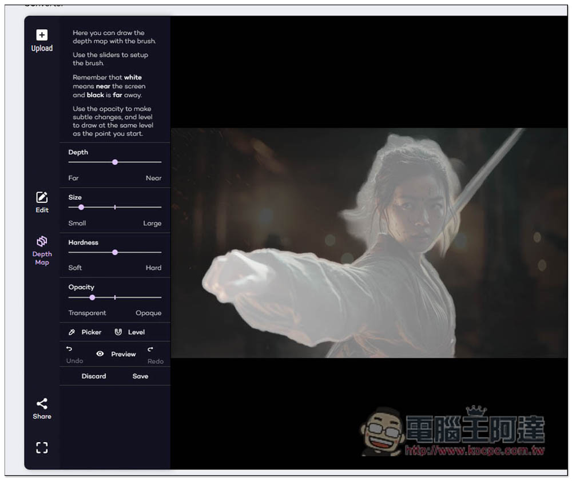
Task: Click the Size slider handle
Action: [x=81, y=207]
